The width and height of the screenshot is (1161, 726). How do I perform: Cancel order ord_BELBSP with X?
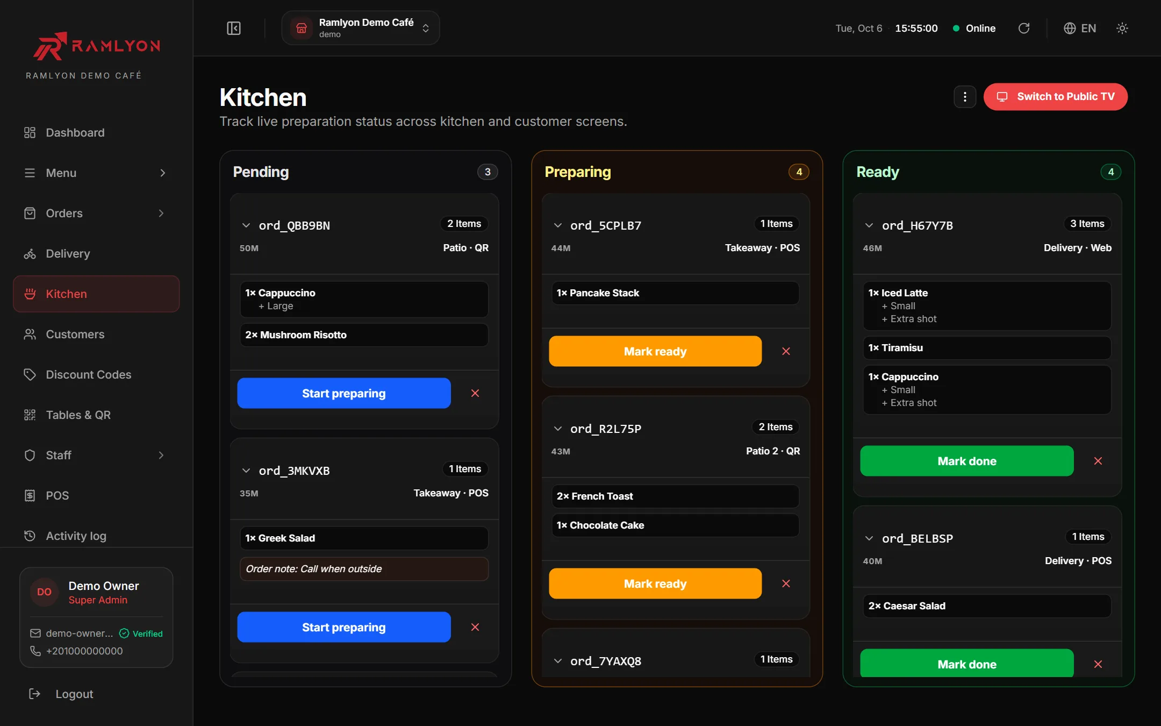click(1098, 664)
